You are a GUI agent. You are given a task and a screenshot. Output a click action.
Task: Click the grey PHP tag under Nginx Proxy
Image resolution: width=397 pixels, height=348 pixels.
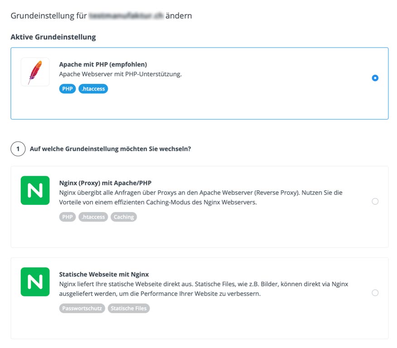point(68,217)
